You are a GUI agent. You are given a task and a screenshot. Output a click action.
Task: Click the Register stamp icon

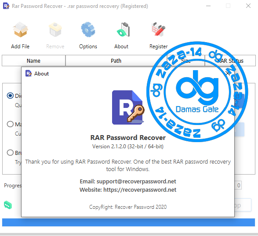[x=159, y=29]
